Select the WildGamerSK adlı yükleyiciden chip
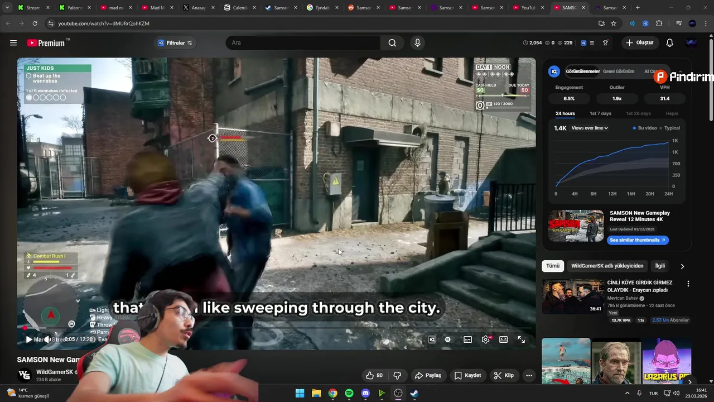The image size is (714, 402). 607,266
